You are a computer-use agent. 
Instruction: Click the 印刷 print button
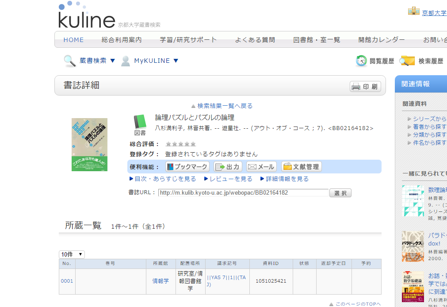(x=365, y=87)
